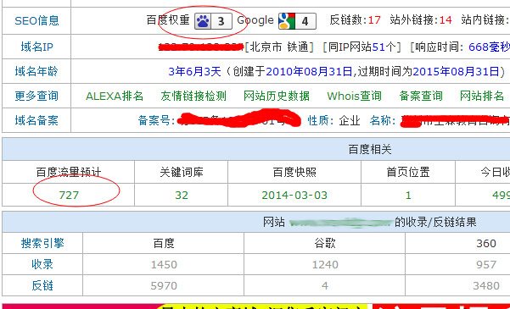Image resolution: width=510 pixels, height=309 pixels.
Task: Open 友情链接检测 link
Action: click(x=193, y=96)
